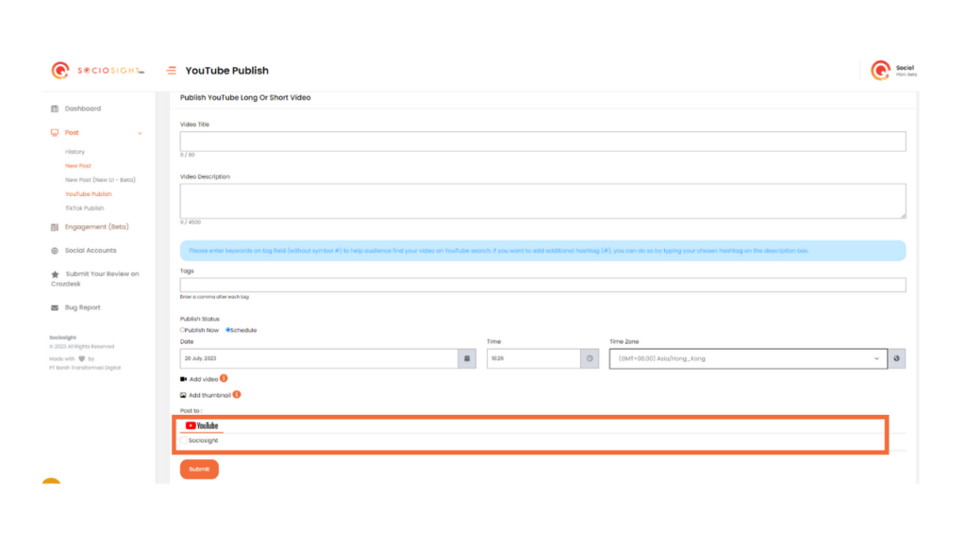This screenshot has width=966, height=543.
Task: Click the star icon for review
Action: tap(55, 274)
